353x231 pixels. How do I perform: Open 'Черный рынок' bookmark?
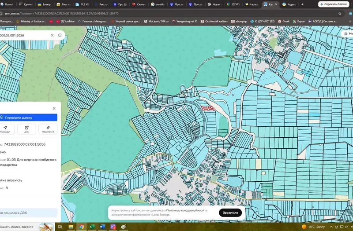tap(126, 21)
